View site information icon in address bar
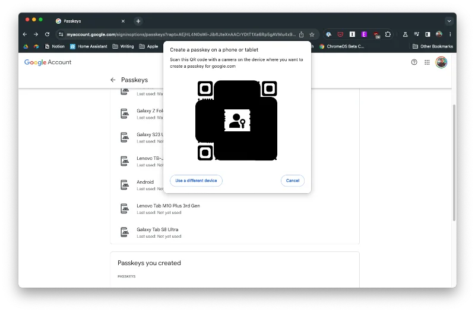 61,34
